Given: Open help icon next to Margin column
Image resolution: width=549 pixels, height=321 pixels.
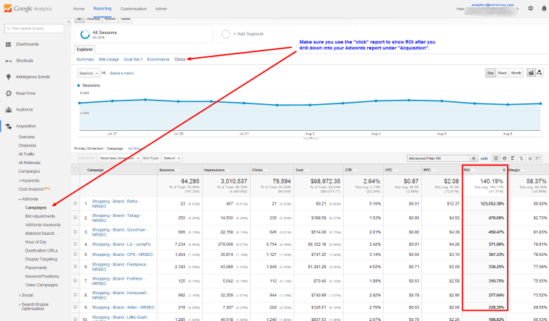Looking at the screenshot, I should click(524, 170).
